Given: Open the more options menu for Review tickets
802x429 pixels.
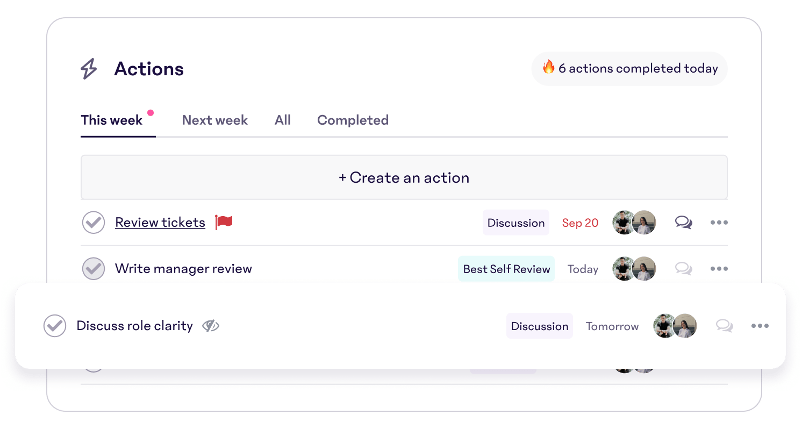Looking at the screenshot, I should 719,223.
